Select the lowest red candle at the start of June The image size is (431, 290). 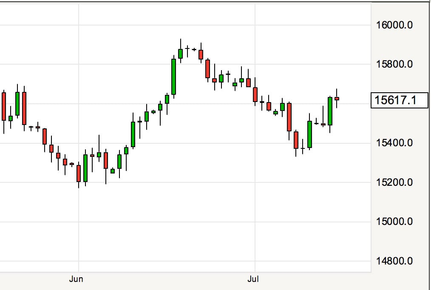(78, 173)
